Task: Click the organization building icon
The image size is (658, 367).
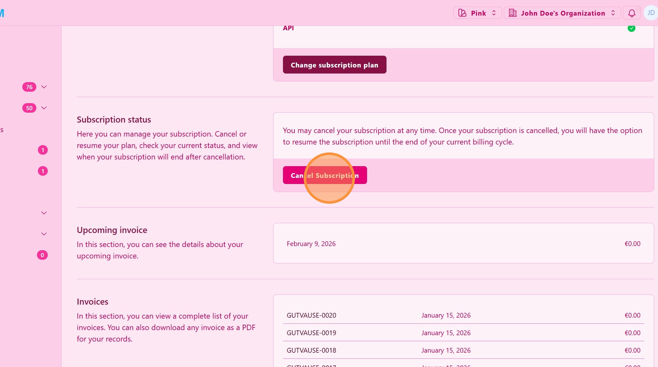Action: (512, 13)
